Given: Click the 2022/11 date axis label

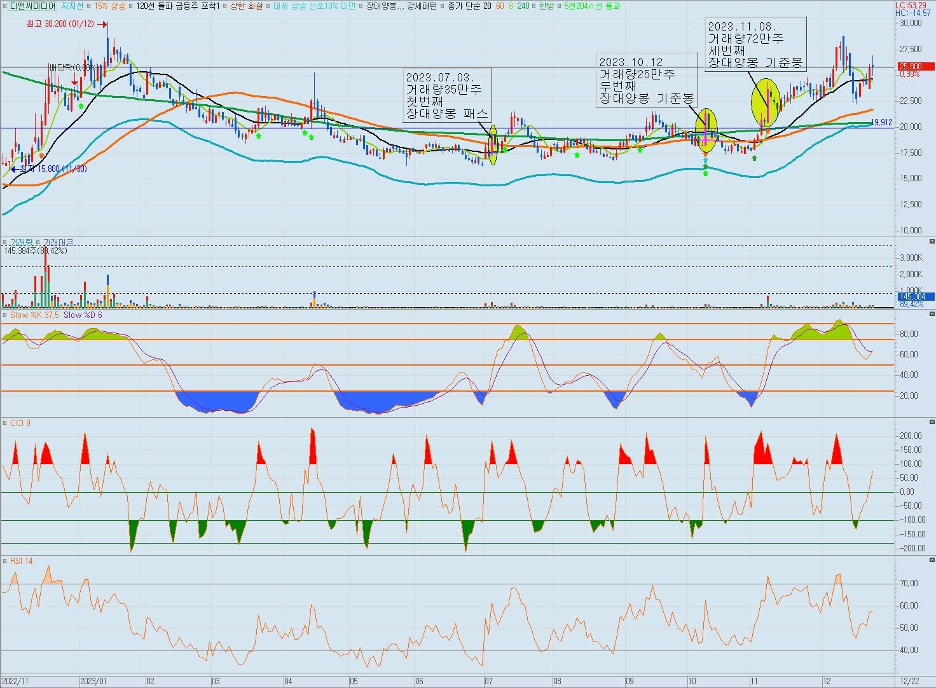Looking at the screenshot, I should [x=16, y=681].
